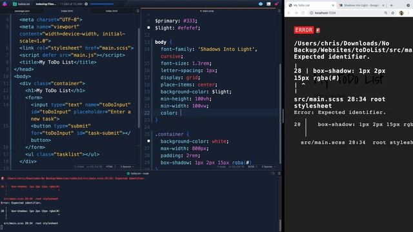Stop the indexing activity indicator
This screenshot has height=232, width=413.
(x=86, y=4)
